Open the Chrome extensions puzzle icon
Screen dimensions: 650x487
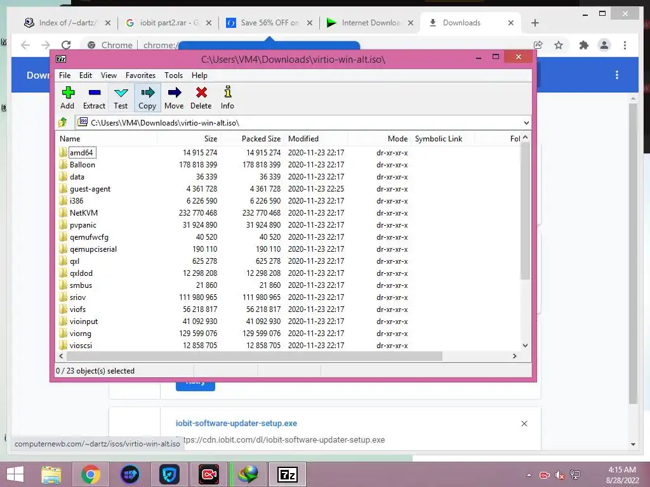(584, 45)
